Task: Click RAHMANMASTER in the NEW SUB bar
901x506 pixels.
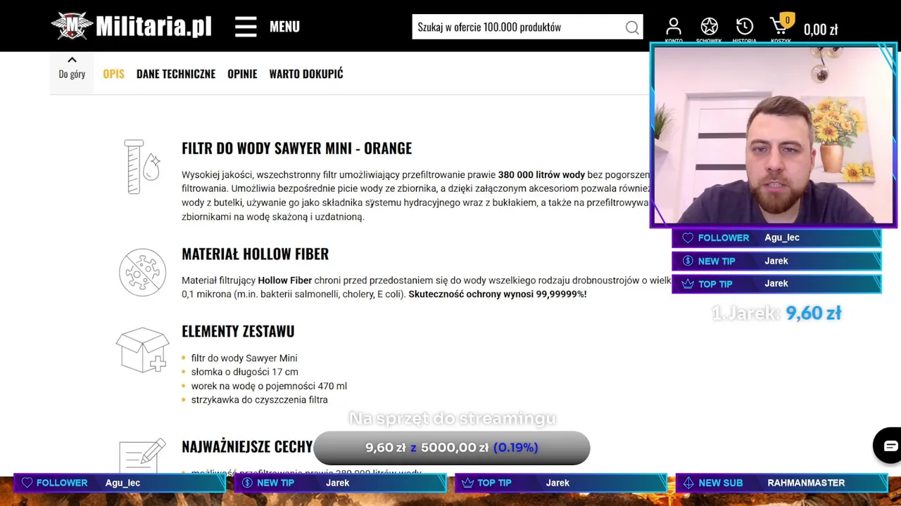Action: [806, 483]
